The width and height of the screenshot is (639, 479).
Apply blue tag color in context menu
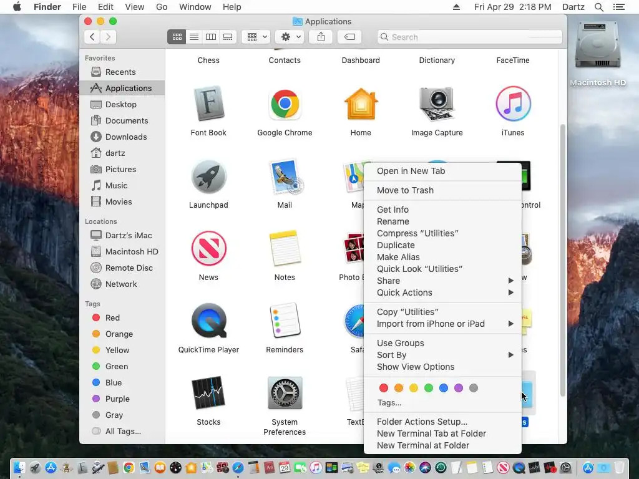point(444,388)
